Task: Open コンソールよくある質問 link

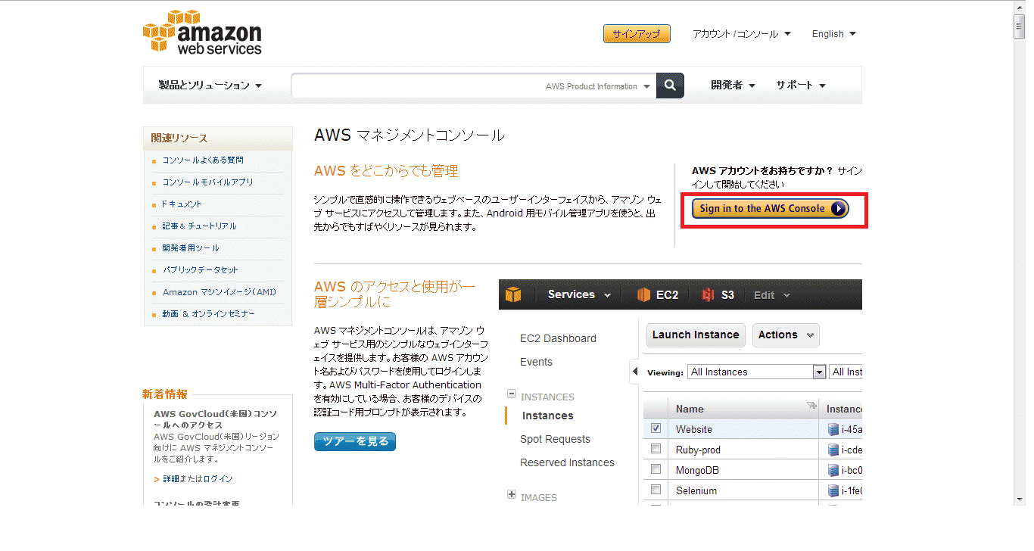Action: (203, 160)
